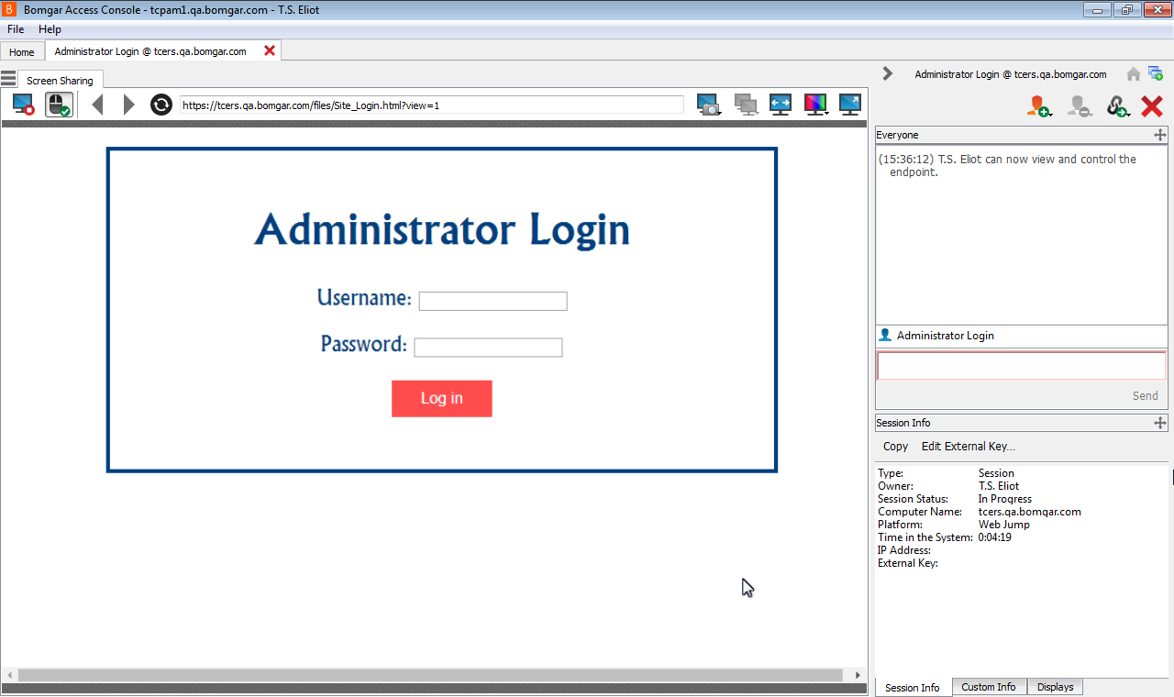This screenshot has height=697, width=1174.
Task: Switch to the Home tab
Action: tap(22, 52)
